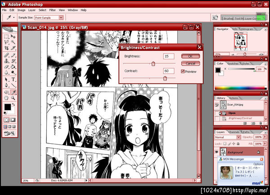
Task: Click the foreground color swatch in toolbox
Action: tap(8, 107)
